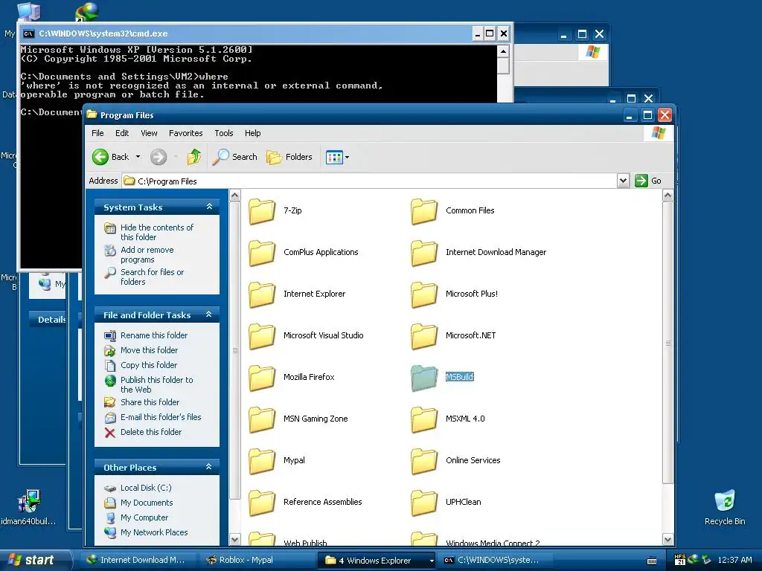Select the 7-Zip folder icon
This screenshot has height=571, width=762.
click(262, 212)
